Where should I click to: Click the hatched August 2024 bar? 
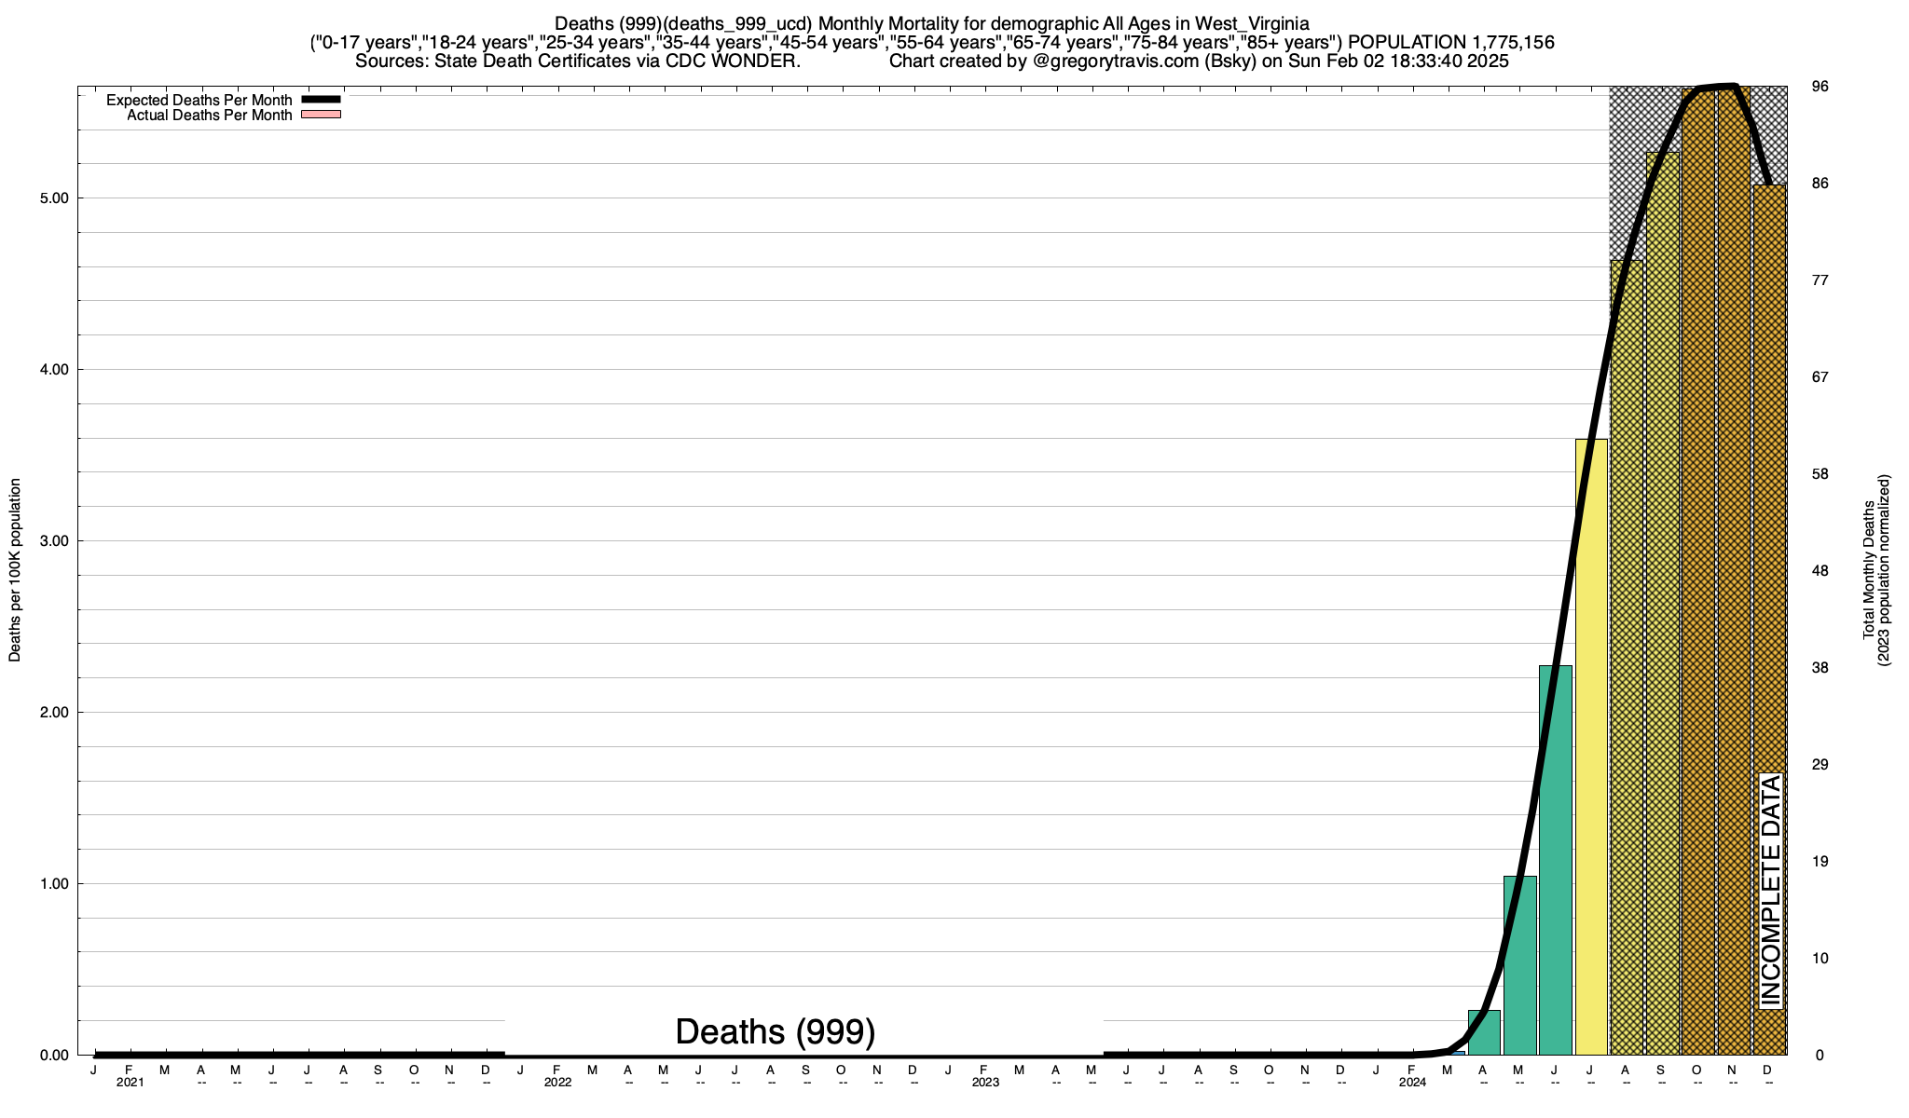(1627, 652)
